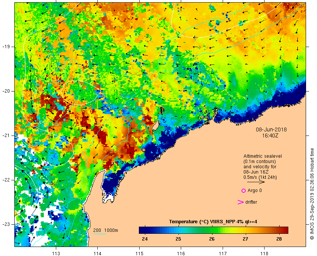Click the time label 16:40Z
Viewport: 317px width, 256px height.
(270, 136)
